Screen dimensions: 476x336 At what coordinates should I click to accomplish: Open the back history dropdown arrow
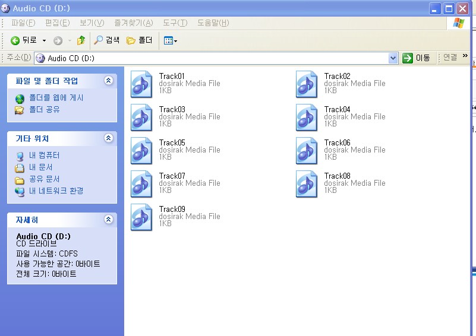point(45,40)
